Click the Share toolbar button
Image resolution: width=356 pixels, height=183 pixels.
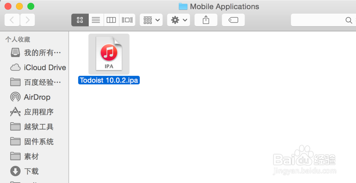[206, 20]
